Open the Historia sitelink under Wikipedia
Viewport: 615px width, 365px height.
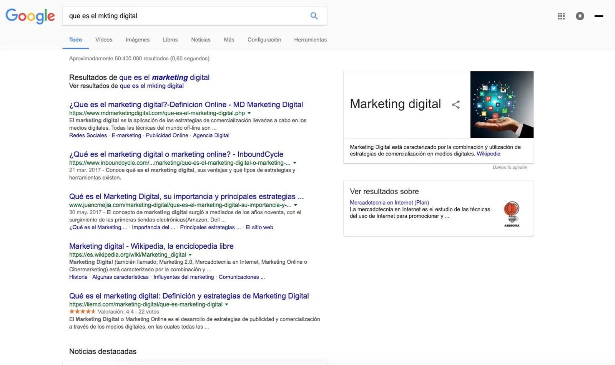point(78,277)
